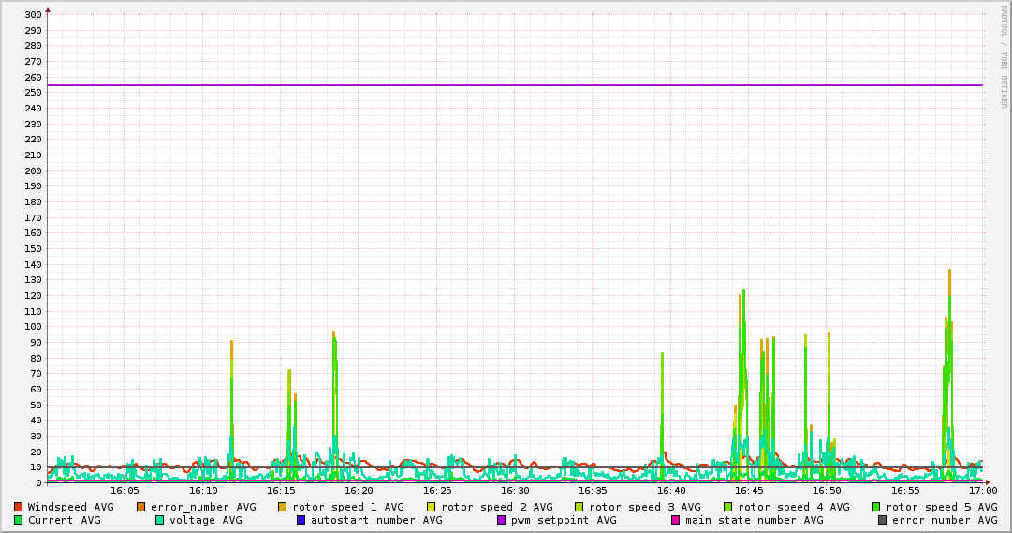Click the voltage AVG teal legend swatch
The image size is (1012, 533).
pyautogui.click(x=159, y=520)
